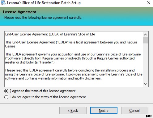Click the EULA scrollbar up arrow
The image size is (153, 118).
[145, 35]
